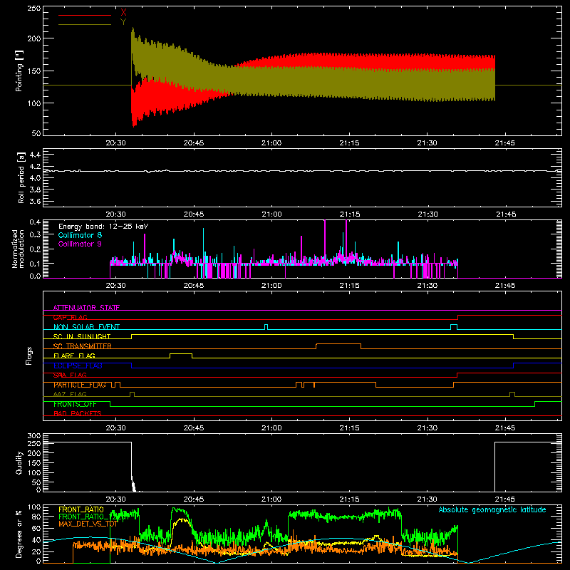Click the dim olive flag label above FRONTS_OFF
570x570 pixels.
[x=70, y=394]
